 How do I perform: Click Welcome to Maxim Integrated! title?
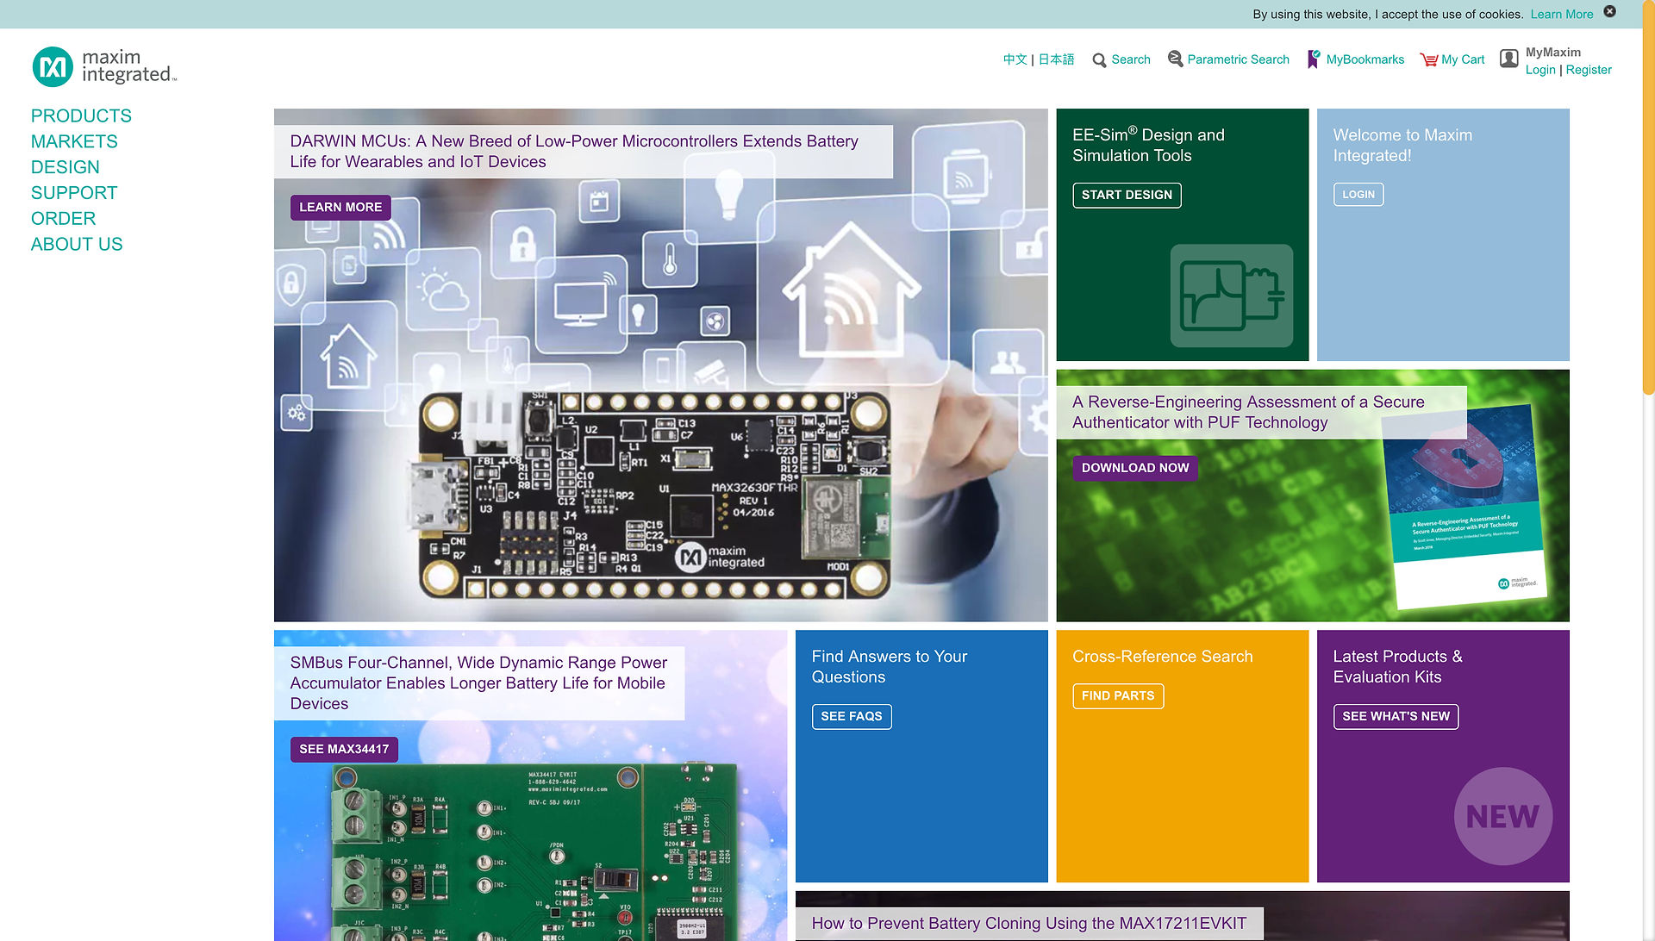[1402, 146]
